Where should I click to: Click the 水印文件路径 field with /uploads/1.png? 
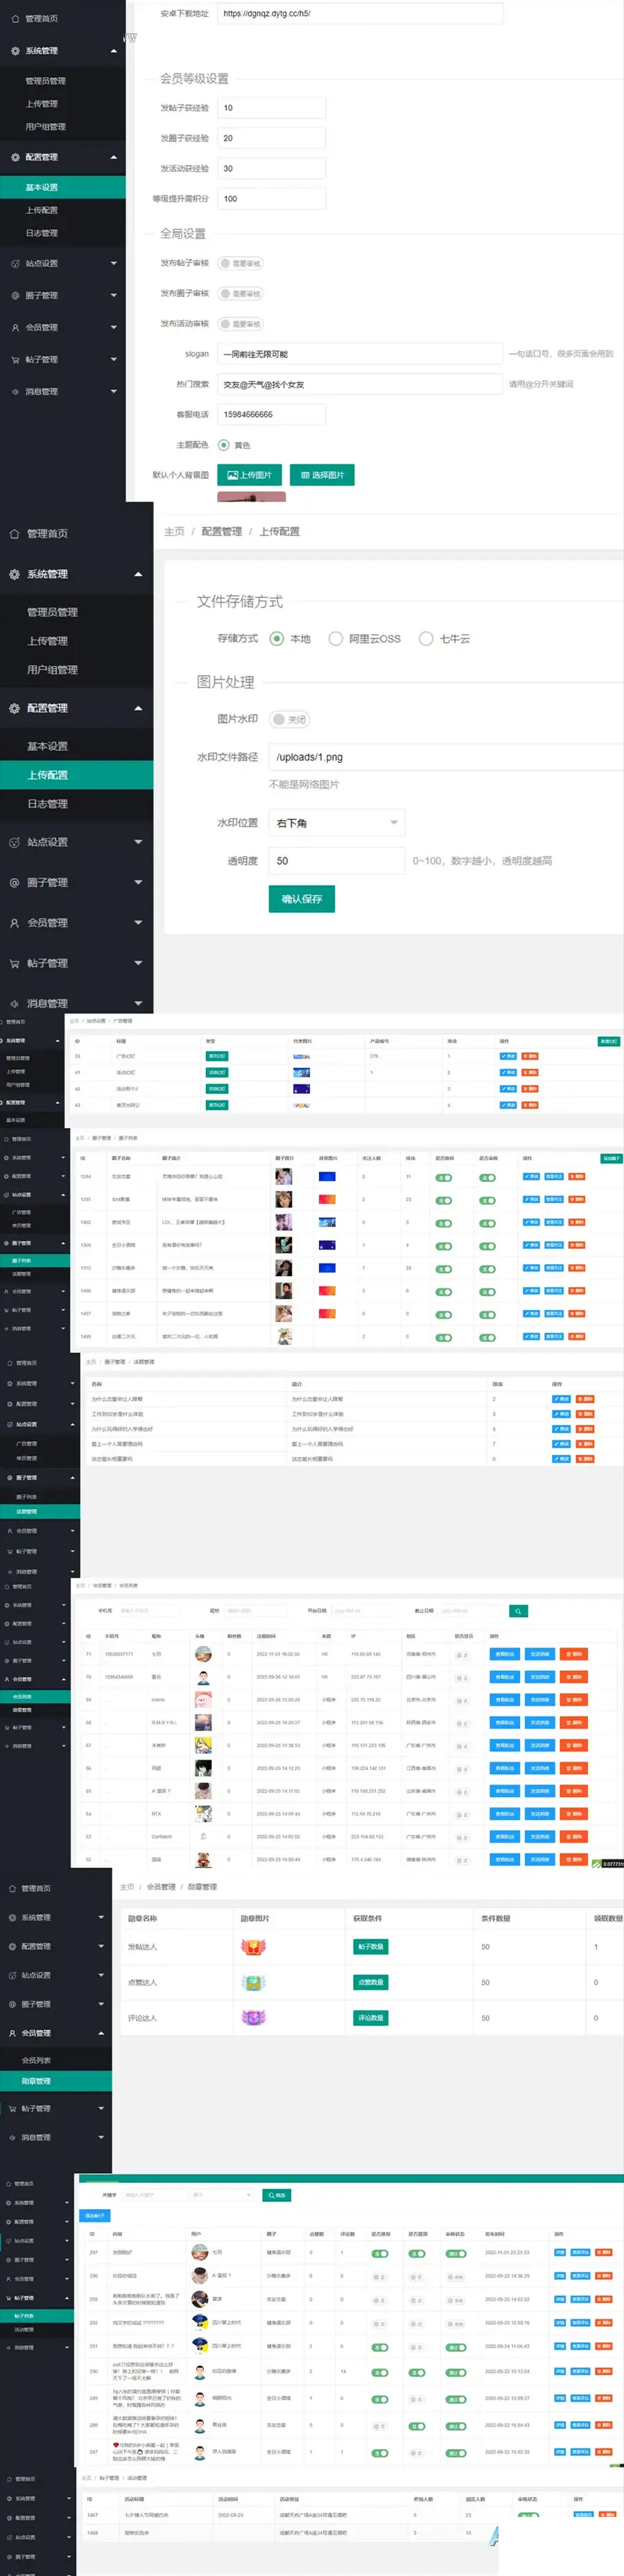point(446,757)
